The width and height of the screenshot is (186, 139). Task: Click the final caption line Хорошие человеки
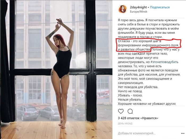147,104
